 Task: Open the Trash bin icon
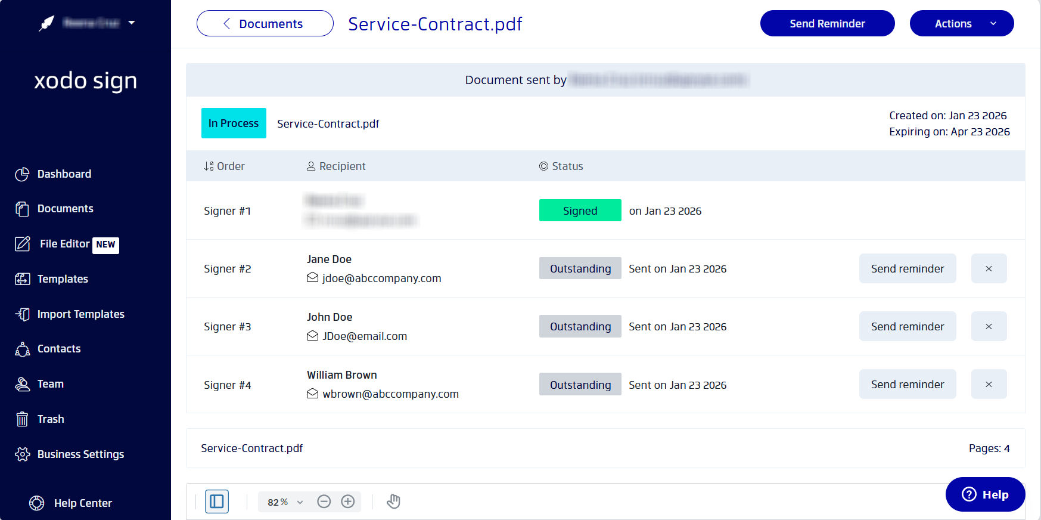click(x=22, y=419)
